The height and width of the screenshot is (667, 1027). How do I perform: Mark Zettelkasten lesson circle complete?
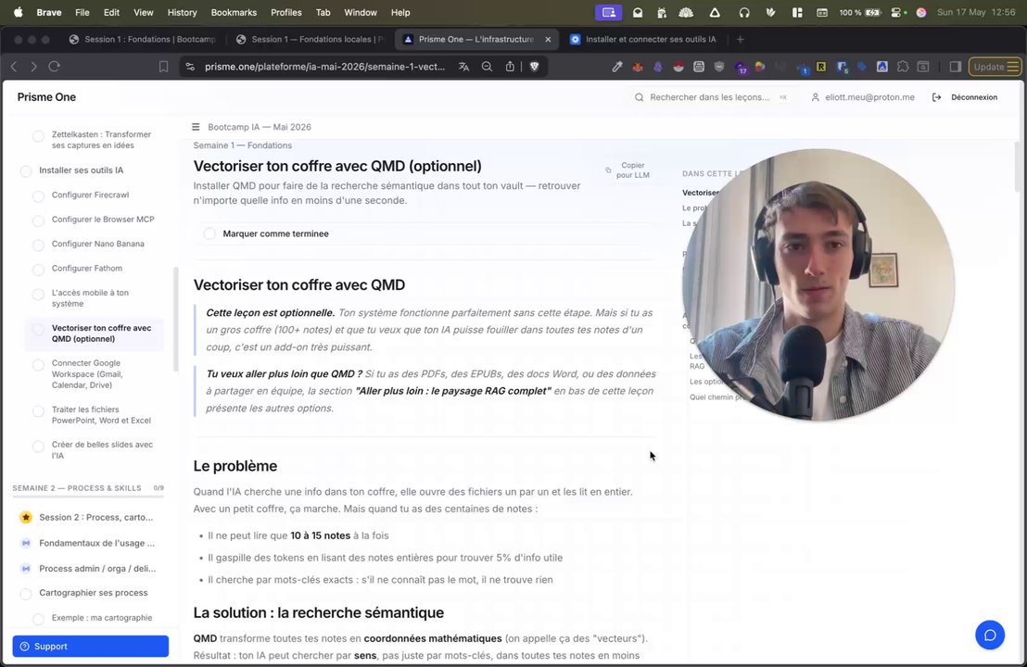pos(38,136)
